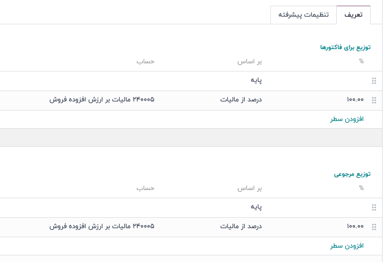Click drag handle of 100.00 row in invoice distribution
This screenshot has width=383, height=262.
click(x=374, y=100)
